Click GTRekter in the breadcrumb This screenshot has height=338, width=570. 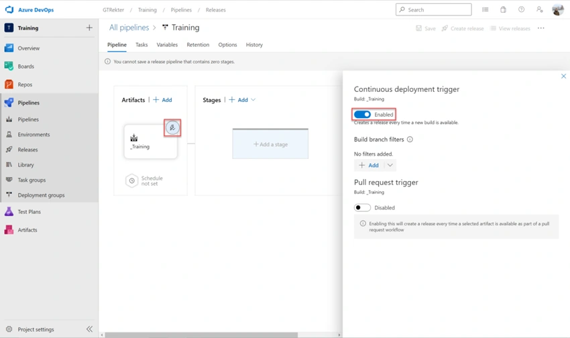coord(113,10)
